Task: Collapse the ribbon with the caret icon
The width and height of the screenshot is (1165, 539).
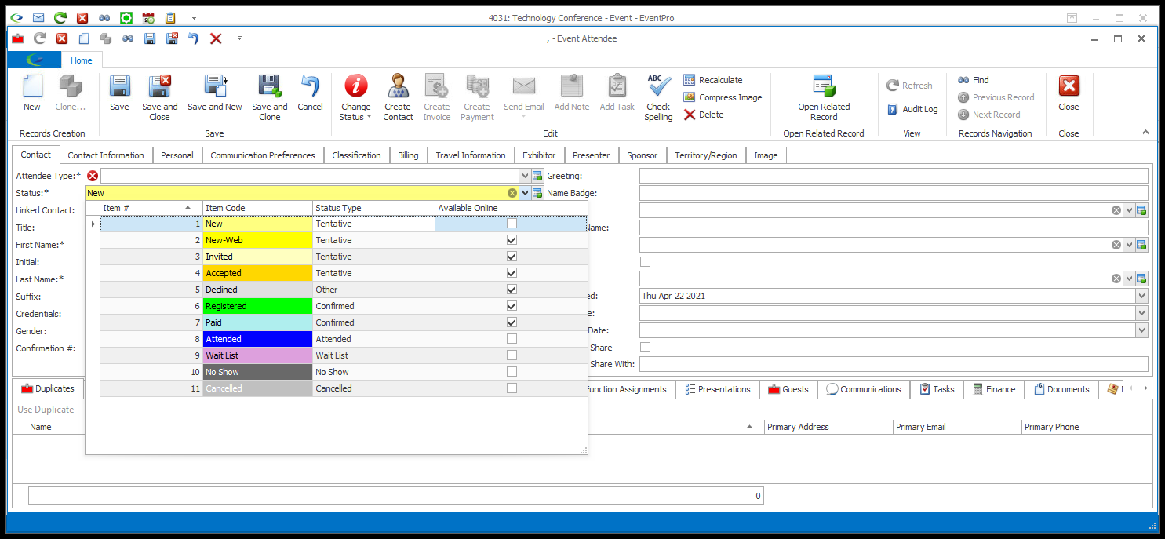Action: click(1145, 133)
